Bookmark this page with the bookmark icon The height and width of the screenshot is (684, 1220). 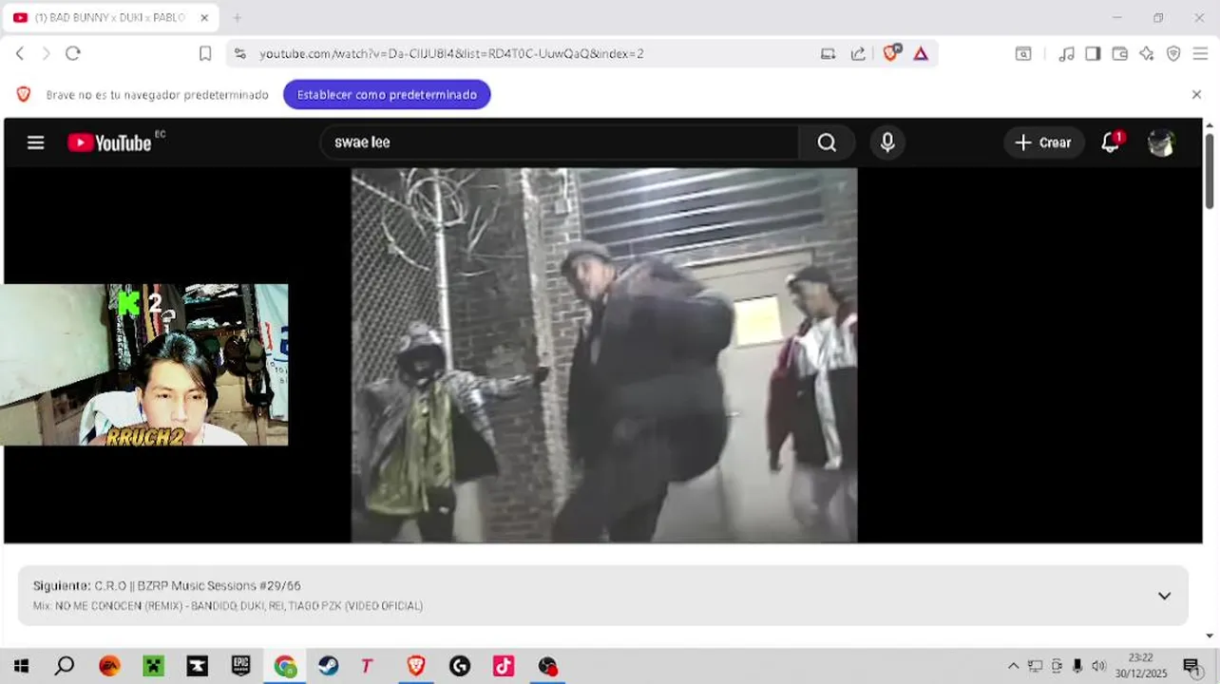205,54
